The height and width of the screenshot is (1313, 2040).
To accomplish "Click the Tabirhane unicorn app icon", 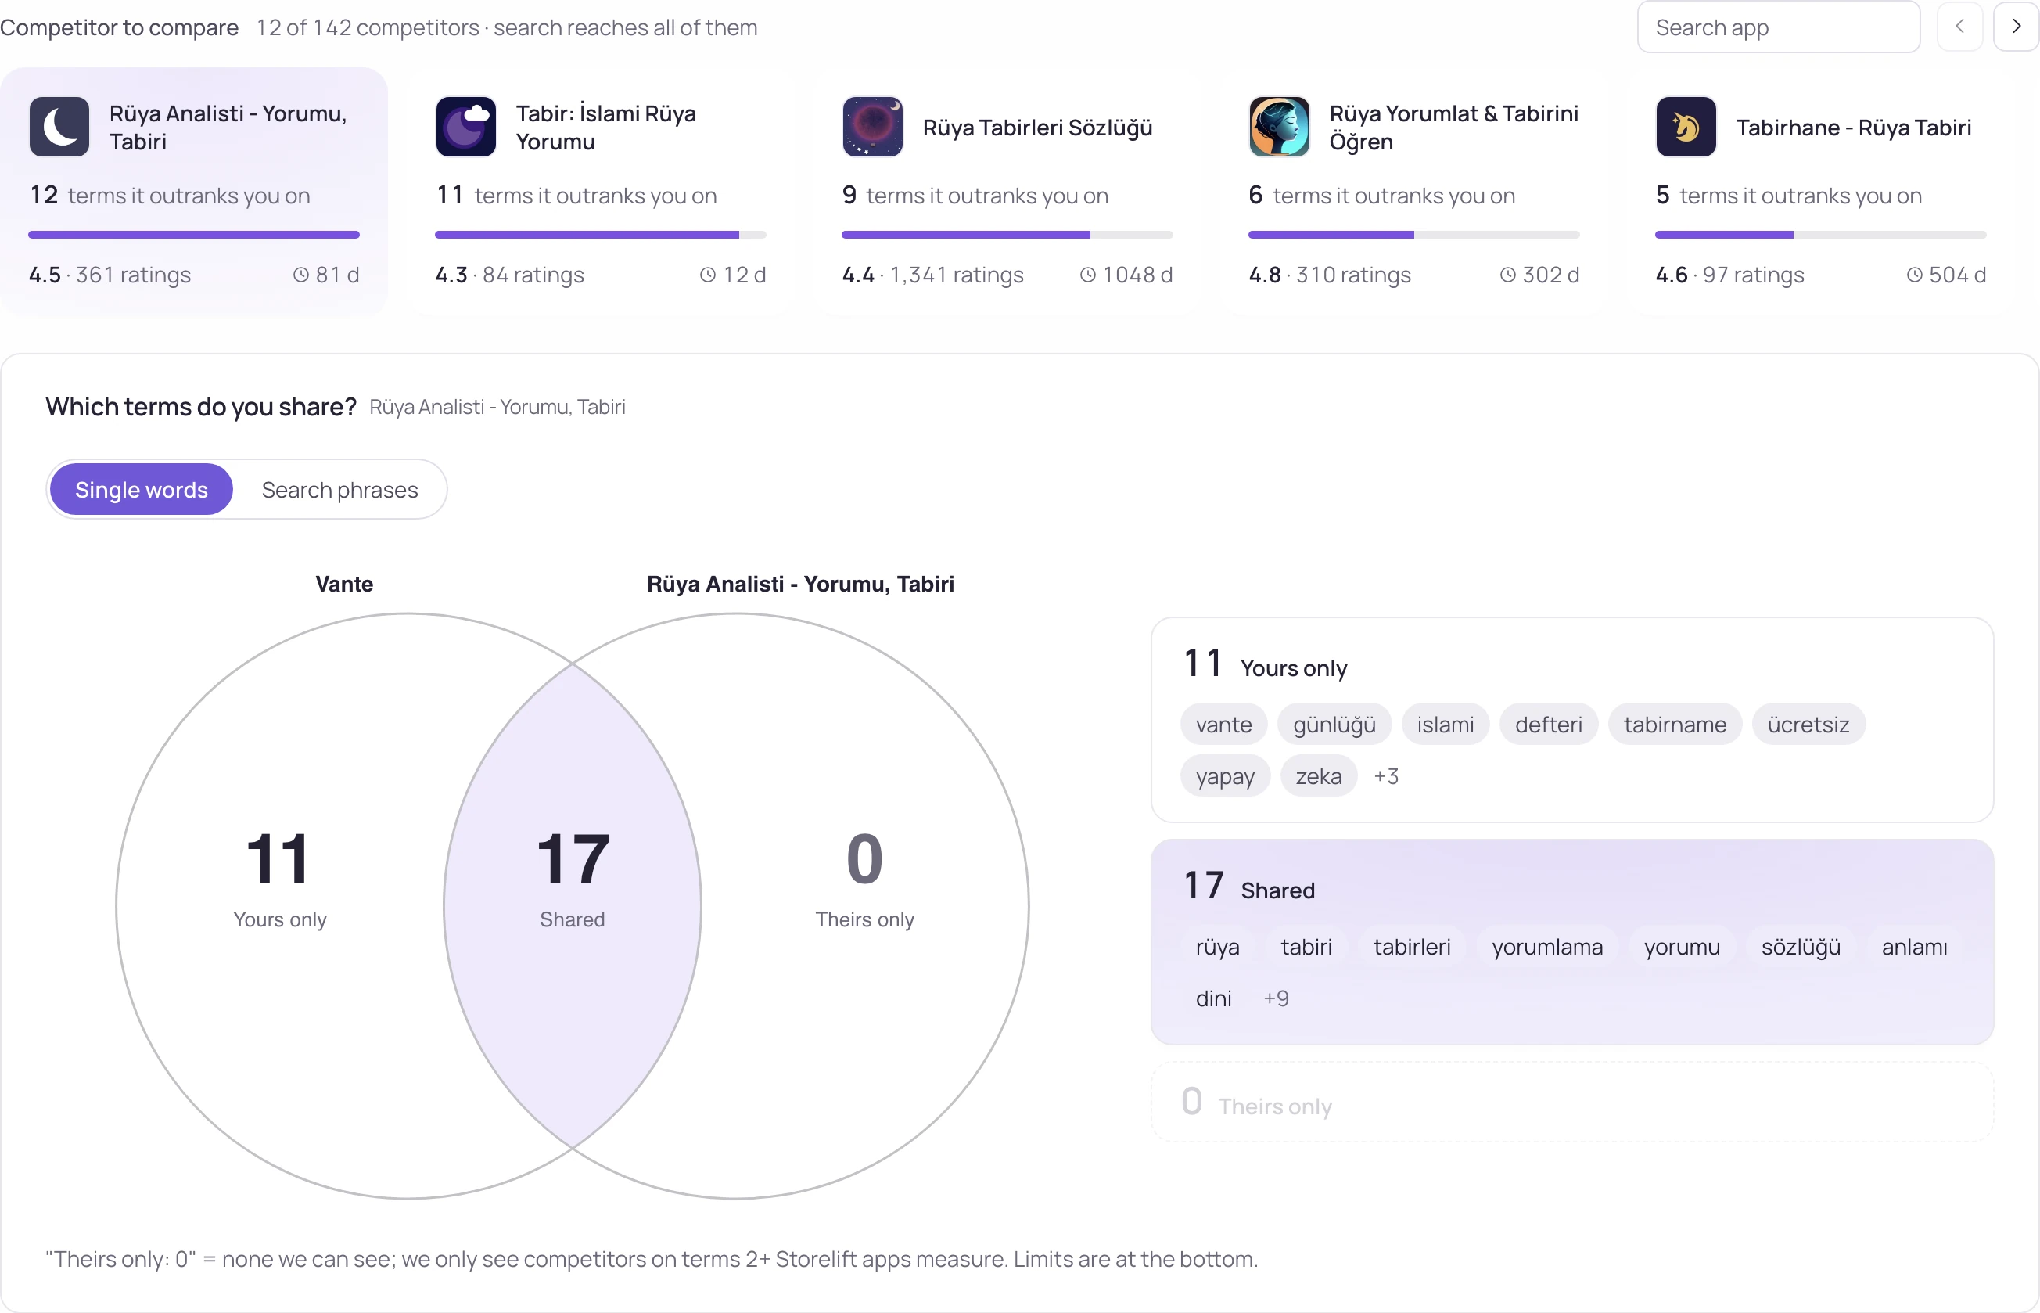I will click(x=1686, y=127).
